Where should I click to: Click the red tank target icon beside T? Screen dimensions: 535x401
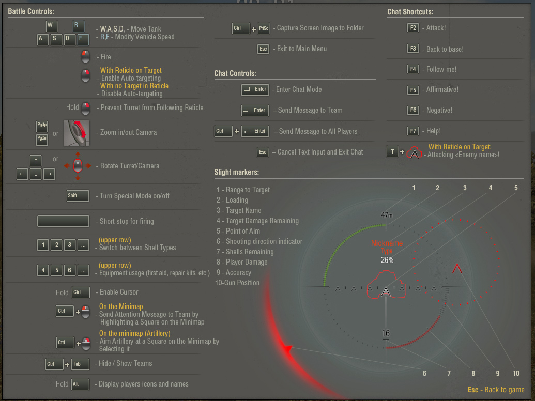tap(415, 152)
